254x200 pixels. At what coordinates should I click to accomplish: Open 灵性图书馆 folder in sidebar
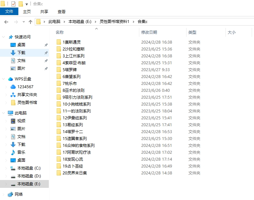point(27,102)
